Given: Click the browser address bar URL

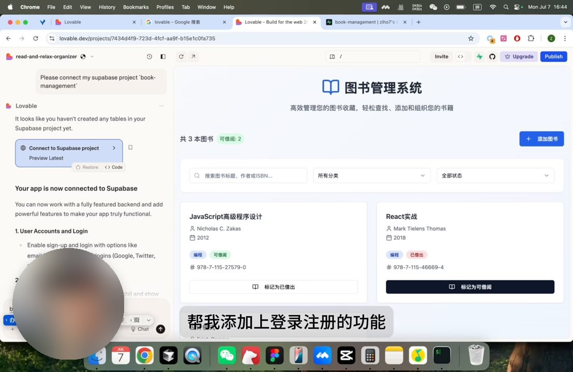Looking at the screenshot, I should coord(137,38).
